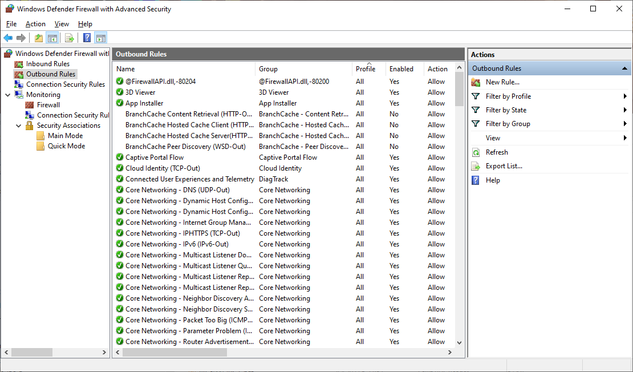Sort rules by the Action column header
This screenshot has width=633, height=372.
[439, 69]
